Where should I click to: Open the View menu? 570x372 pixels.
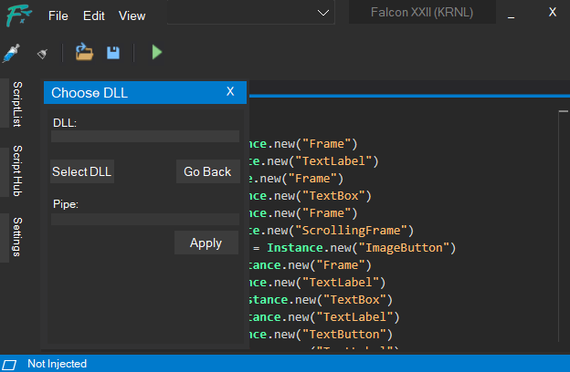[x=132, y=16]
